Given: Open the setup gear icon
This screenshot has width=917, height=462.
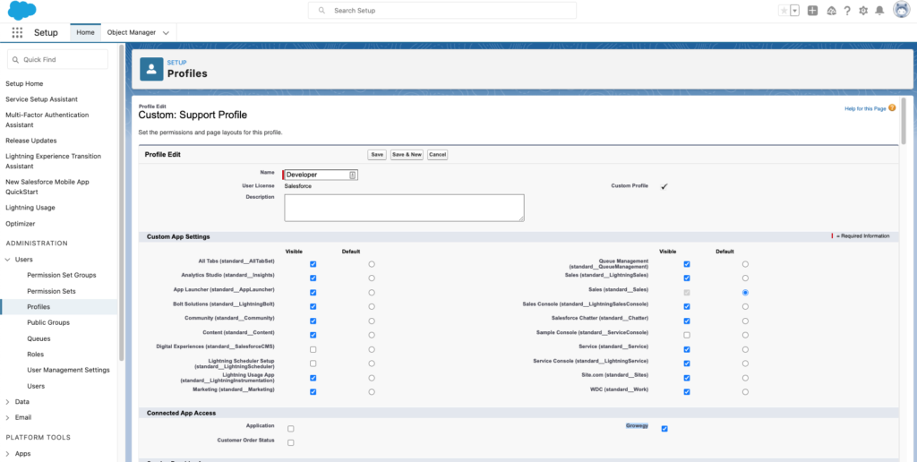Looking at the screenshot, I should (863, 11).
